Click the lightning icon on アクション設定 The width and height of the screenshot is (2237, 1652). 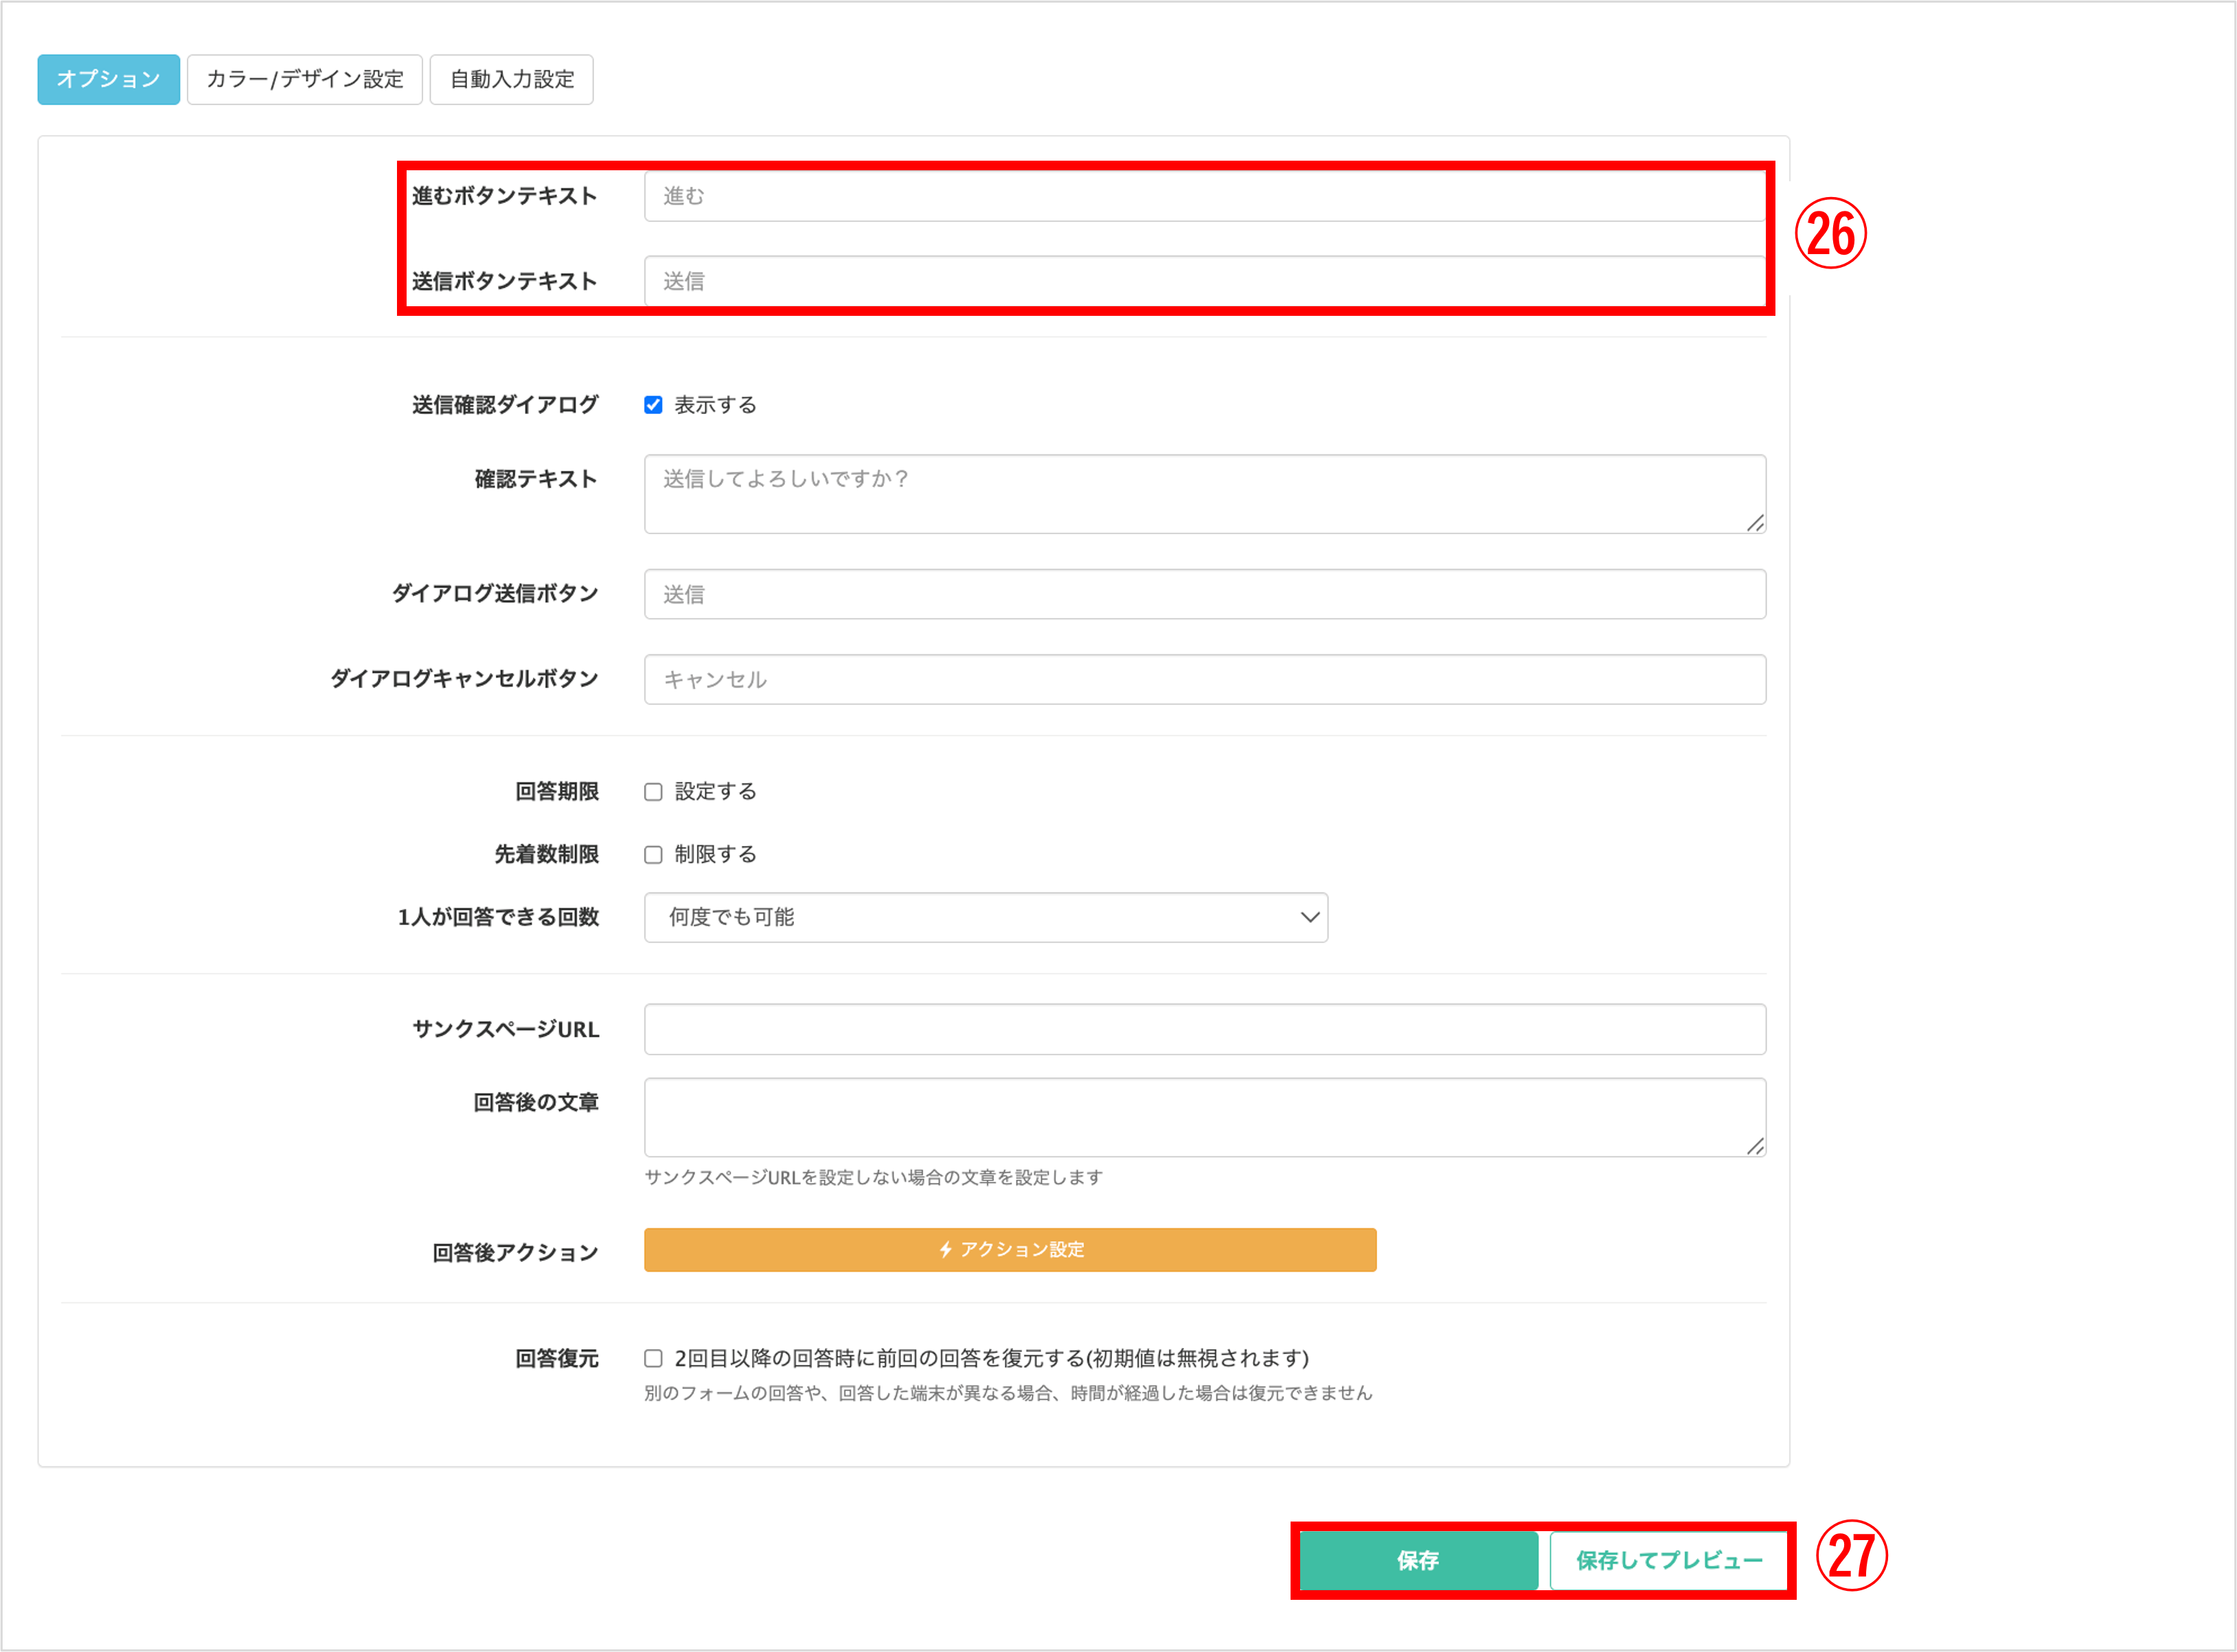click(946, 1250)
